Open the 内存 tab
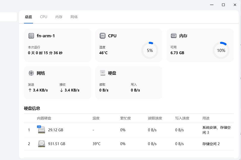 tap(59, 17)
